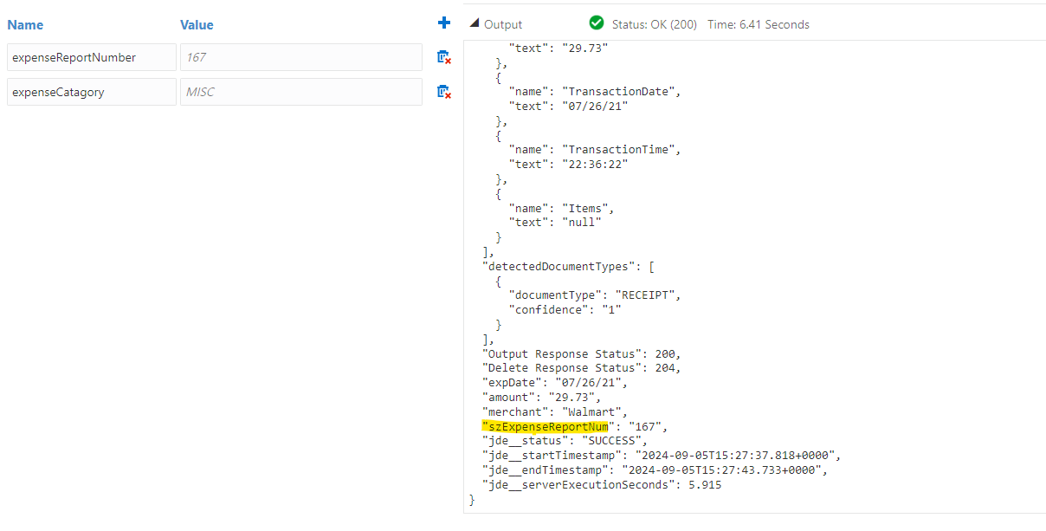Select the Output Response Status 200 line
Viewport: 1046px width, 531px height.
point(581,353)
